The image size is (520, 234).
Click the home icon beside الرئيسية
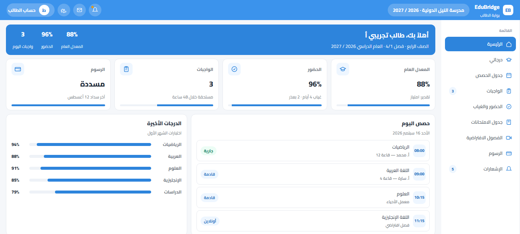pyautogui.click(x=509, y=44)
